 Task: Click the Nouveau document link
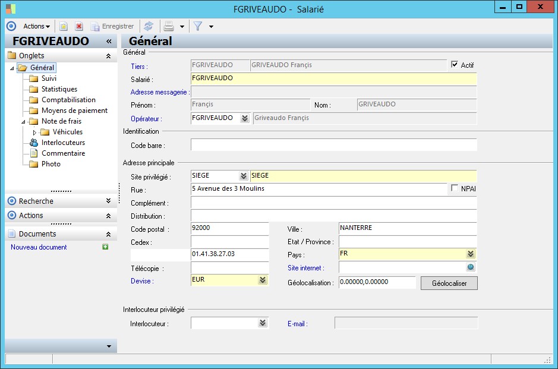pos(39,247)
